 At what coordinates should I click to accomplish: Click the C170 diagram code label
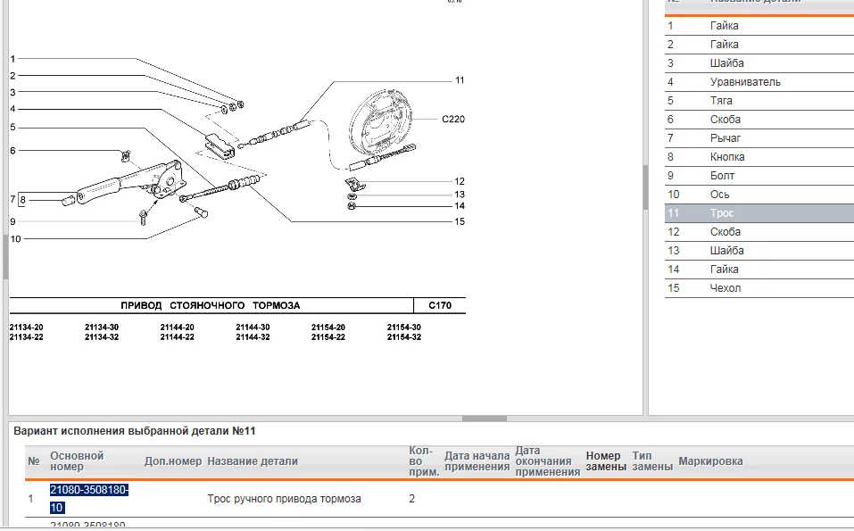coord(440,305)
